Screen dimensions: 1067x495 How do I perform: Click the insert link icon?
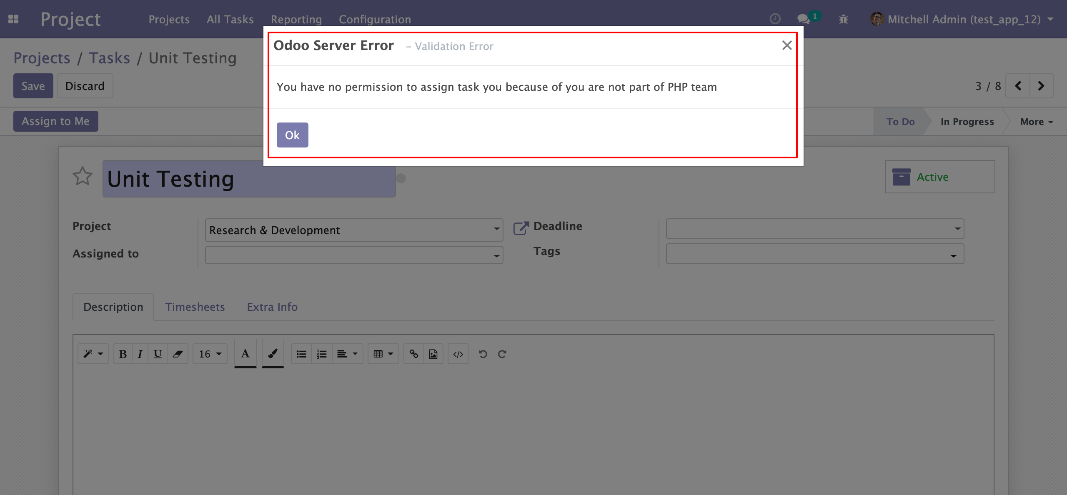(x=414, y=354)
